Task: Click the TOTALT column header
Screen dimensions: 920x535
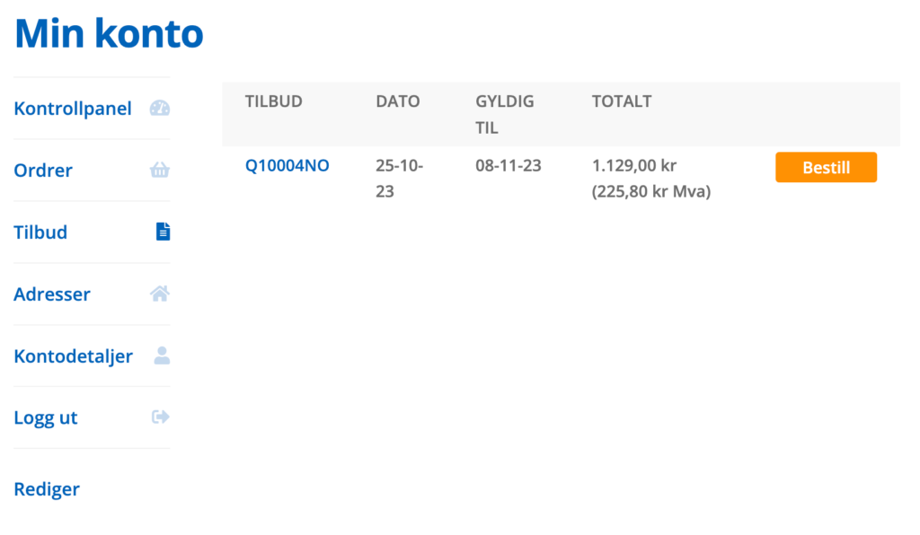Action: (x=622, y=101)
